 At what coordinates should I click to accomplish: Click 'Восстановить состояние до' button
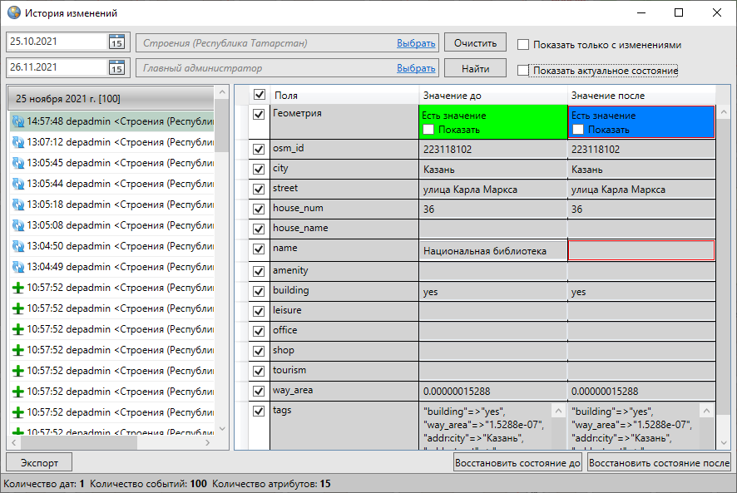pos(517,463)
